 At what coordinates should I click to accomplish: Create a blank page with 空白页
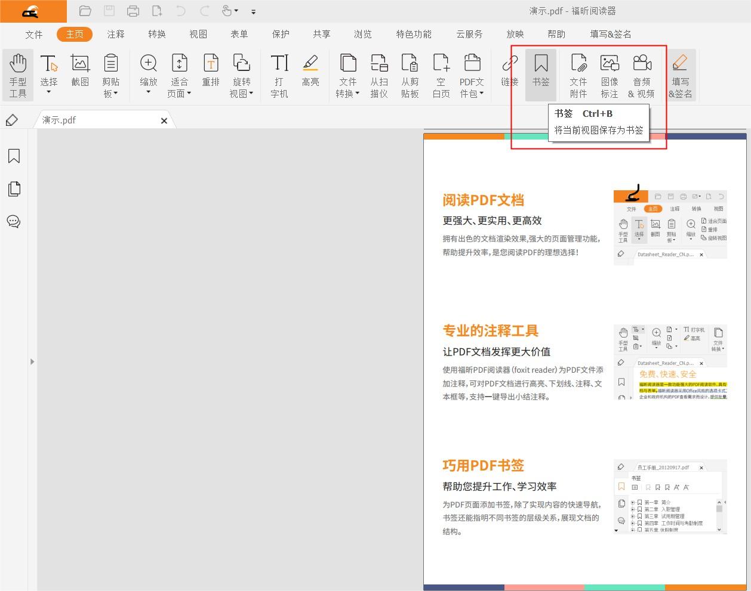441,75
